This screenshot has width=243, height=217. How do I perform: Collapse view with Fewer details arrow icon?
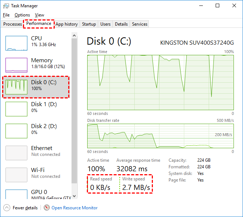(x=7, y=207)
